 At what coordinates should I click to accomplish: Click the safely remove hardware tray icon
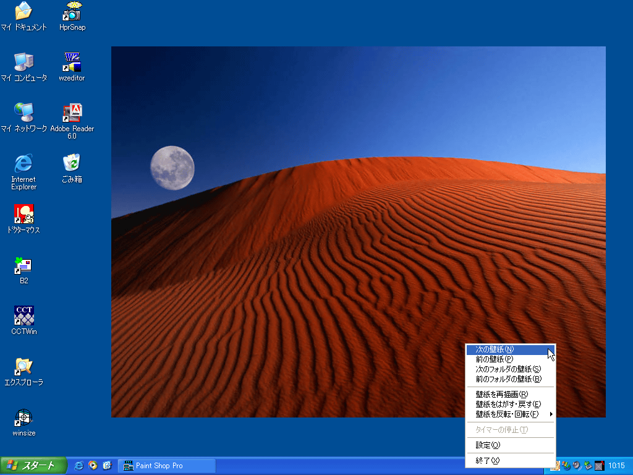coord(588,466)
